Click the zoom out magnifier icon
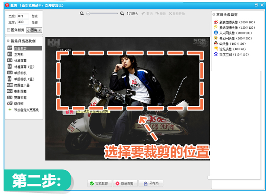 (82, 14)
